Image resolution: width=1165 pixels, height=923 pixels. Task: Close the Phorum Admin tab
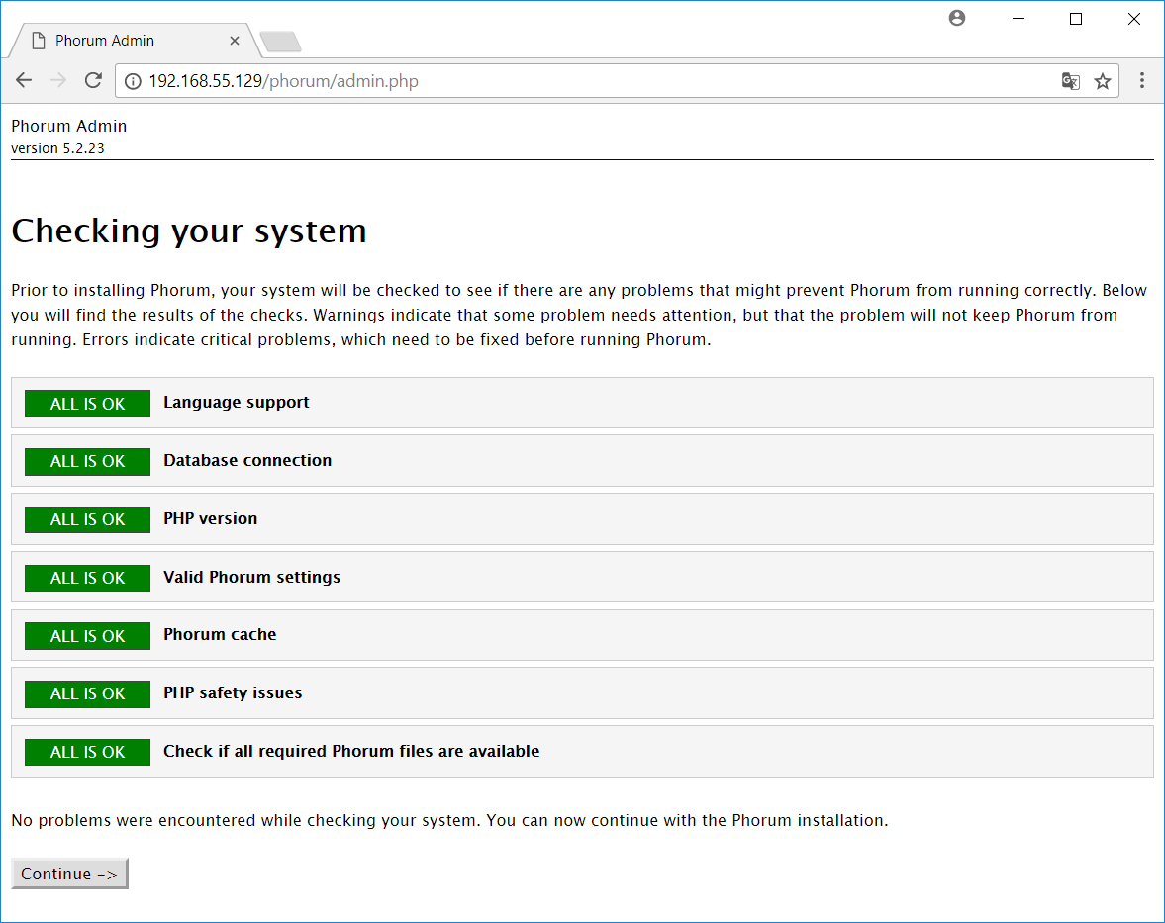click(x=234, y=41)
